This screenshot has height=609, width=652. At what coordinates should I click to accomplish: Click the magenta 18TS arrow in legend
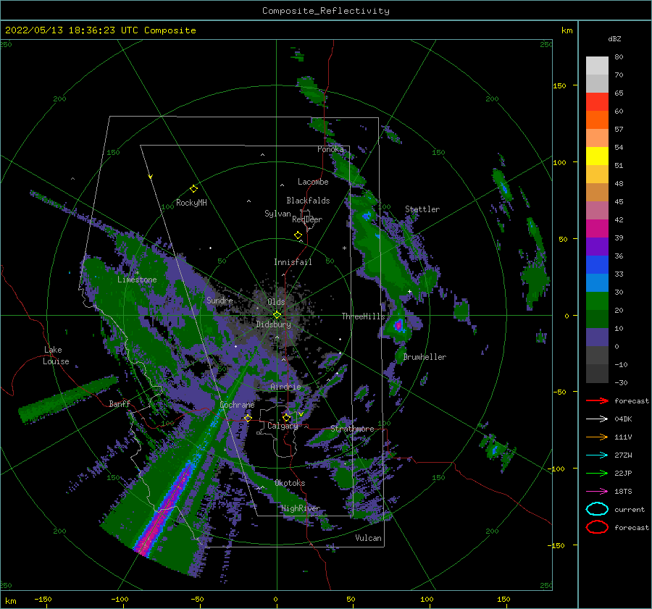pyautogui.click(x=597, y=492)
